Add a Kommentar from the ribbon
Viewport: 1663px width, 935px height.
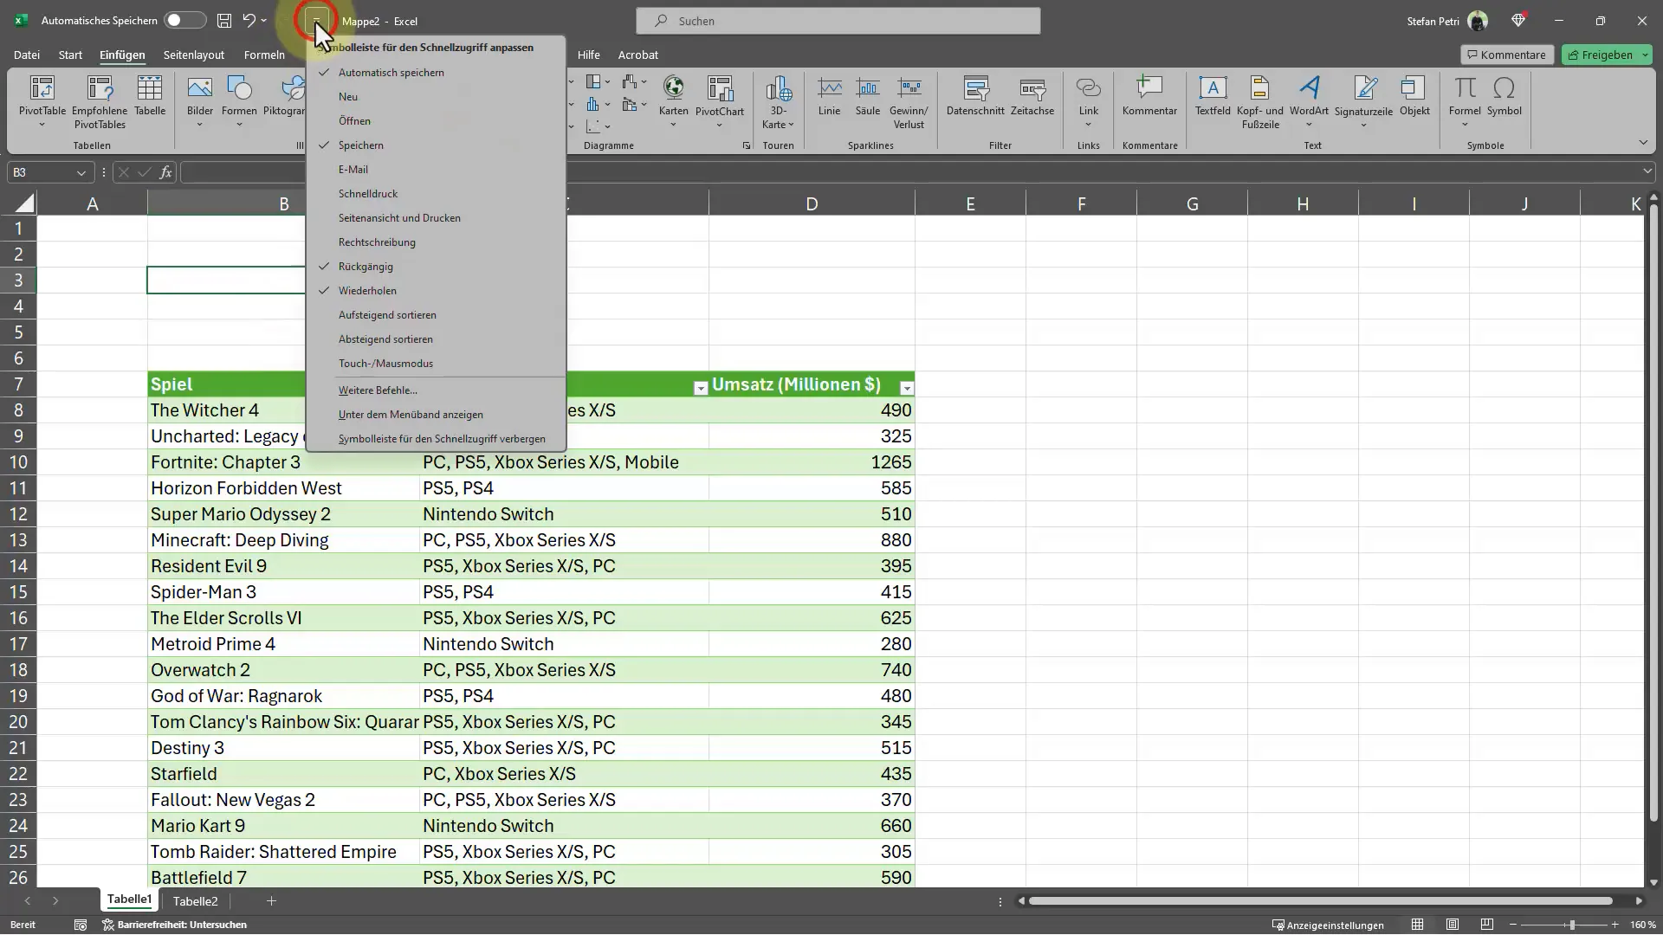1149,95
